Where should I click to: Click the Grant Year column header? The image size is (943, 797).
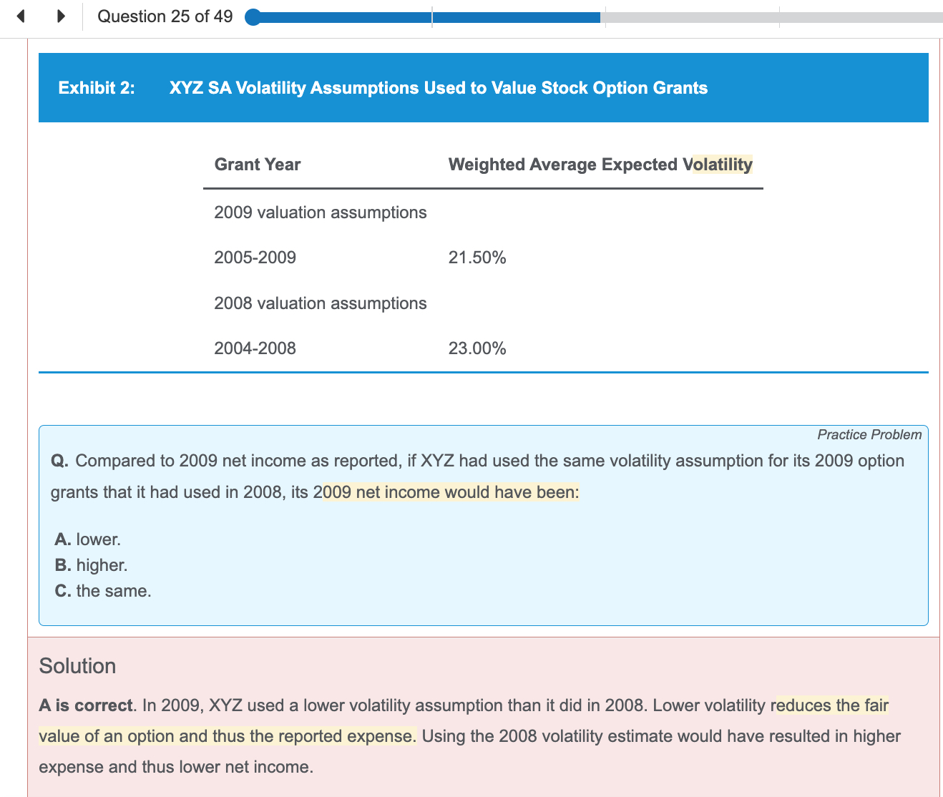point(258,165)
